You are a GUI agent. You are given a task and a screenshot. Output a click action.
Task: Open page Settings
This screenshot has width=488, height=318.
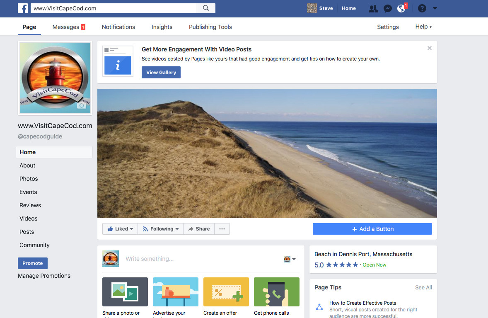click(x=388, y=27)
